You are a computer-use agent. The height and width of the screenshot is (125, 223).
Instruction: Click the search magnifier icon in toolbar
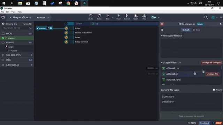pos(206,17)
